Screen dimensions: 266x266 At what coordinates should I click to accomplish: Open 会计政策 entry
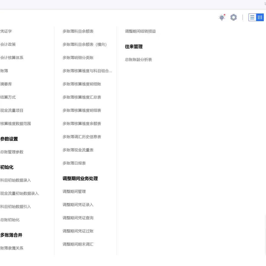8,45
